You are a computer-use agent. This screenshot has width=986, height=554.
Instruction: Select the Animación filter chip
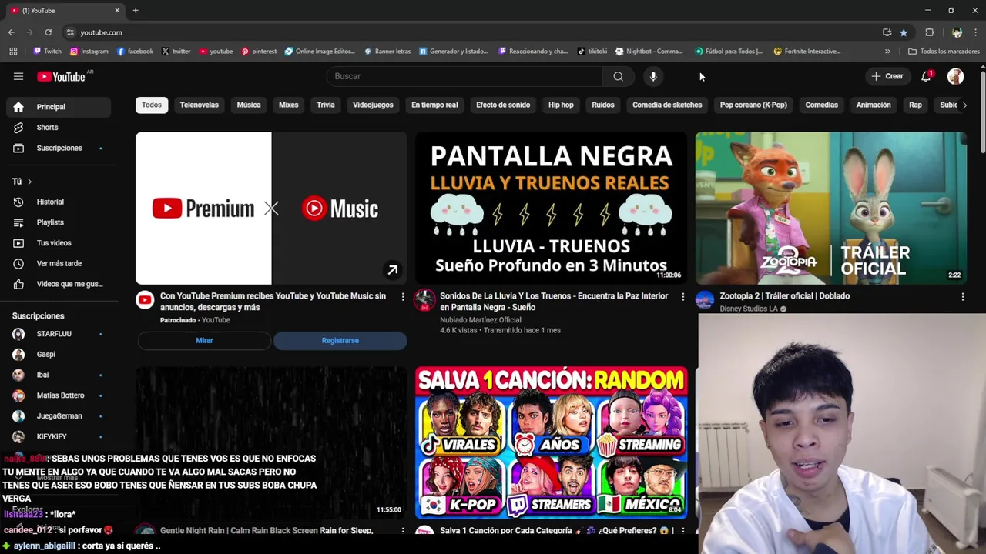[874, 105]
